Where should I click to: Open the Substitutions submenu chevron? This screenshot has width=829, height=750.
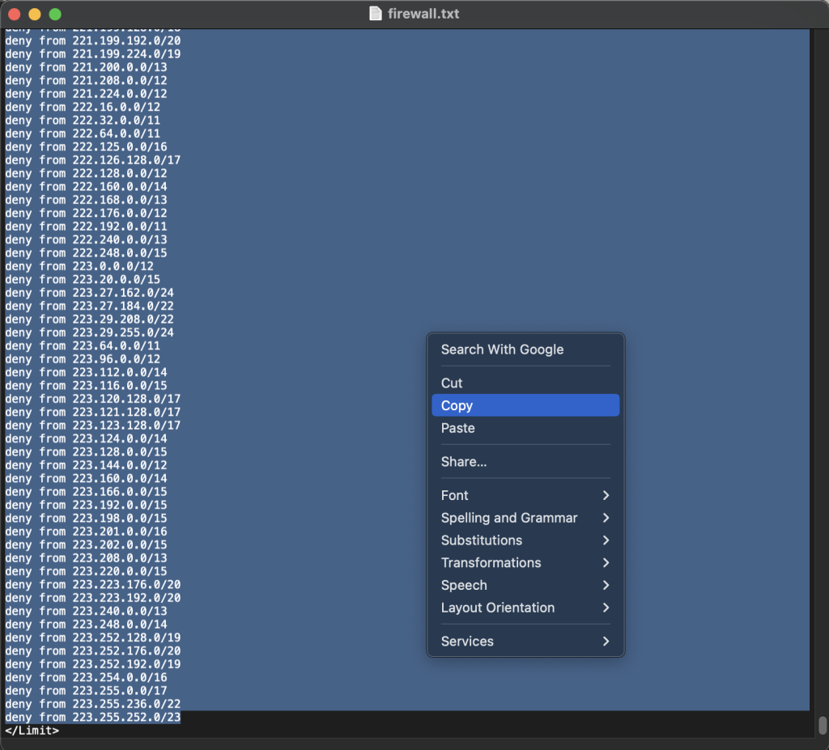pyautogui.click(x=606, y=540)
